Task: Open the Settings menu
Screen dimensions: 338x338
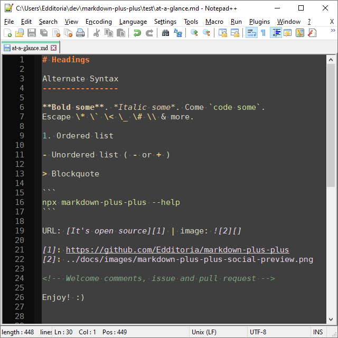Action: coord(165,22)
